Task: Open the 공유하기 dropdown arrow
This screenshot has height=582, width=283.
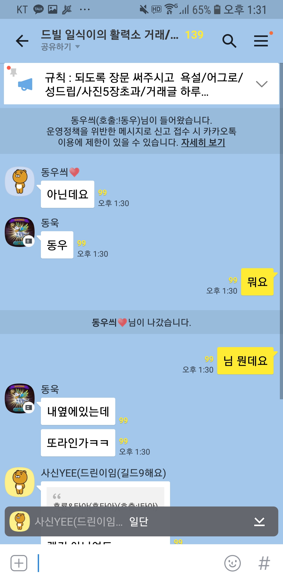Action: click(x=78, y=47)
